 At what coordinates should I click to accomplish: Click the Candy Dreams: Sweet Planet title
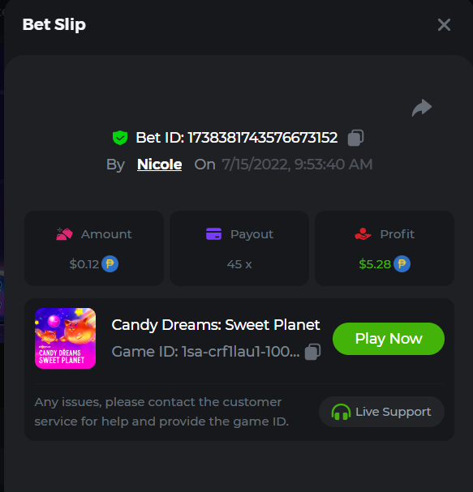tap(216, 325)
